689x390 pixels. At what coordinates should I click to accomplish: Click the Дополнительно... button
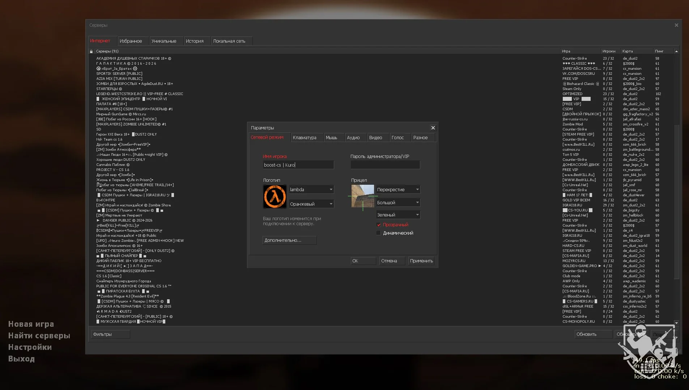coord(289,240)
